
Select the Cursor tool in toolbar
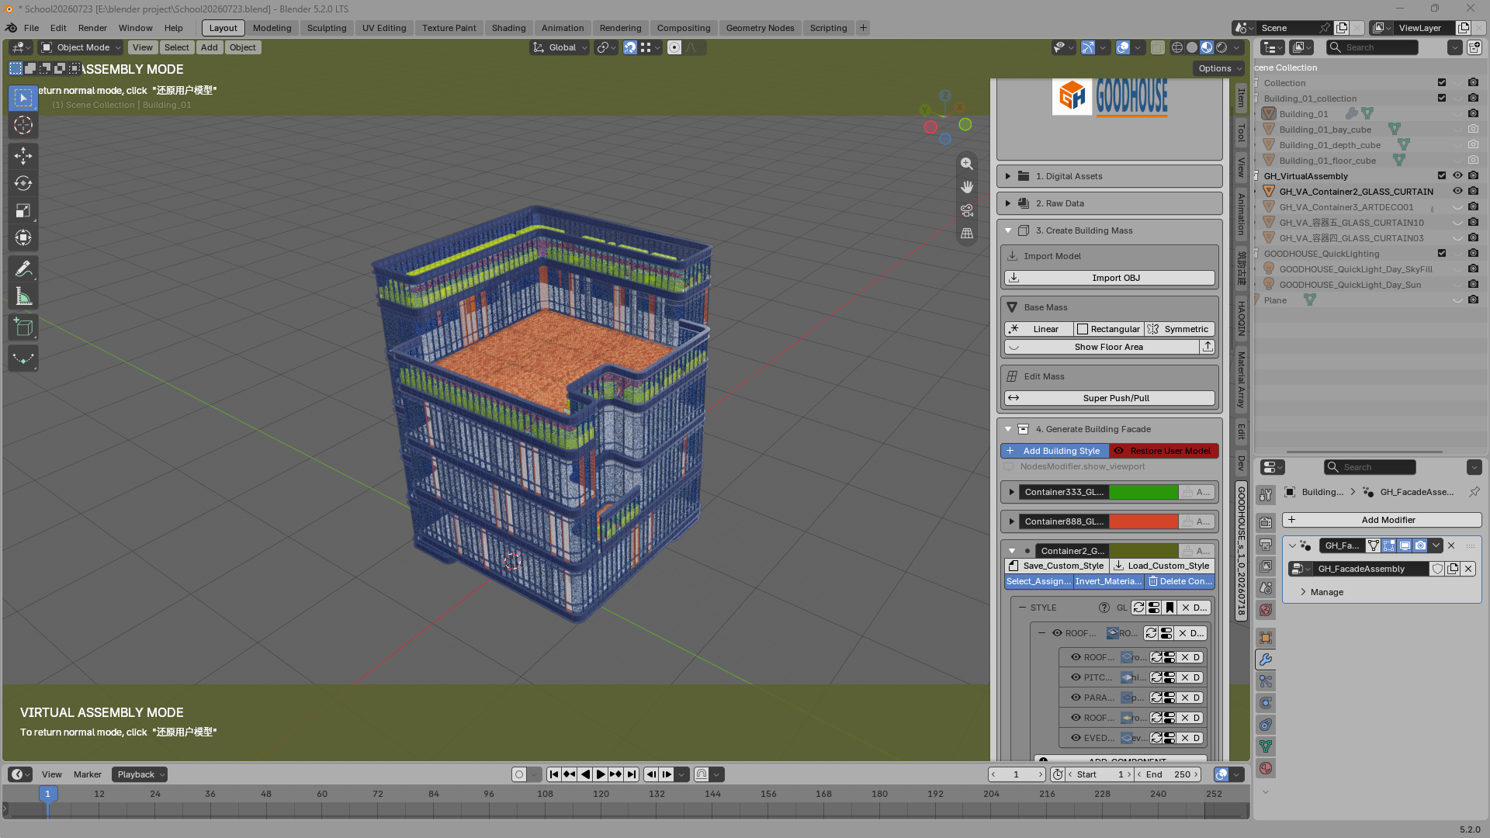click(x=23, y=125)
